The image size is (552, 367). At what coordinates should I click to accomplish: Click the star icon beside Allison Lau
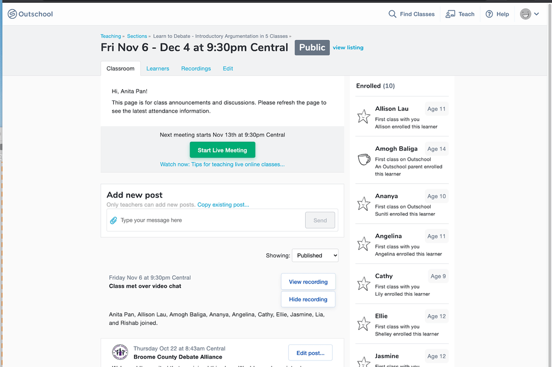364,116
